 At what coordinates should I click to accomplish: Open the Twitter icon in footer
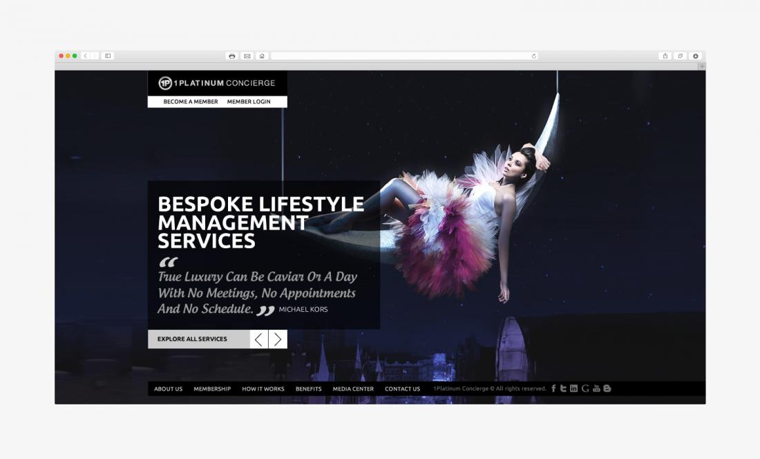[564, 388]
